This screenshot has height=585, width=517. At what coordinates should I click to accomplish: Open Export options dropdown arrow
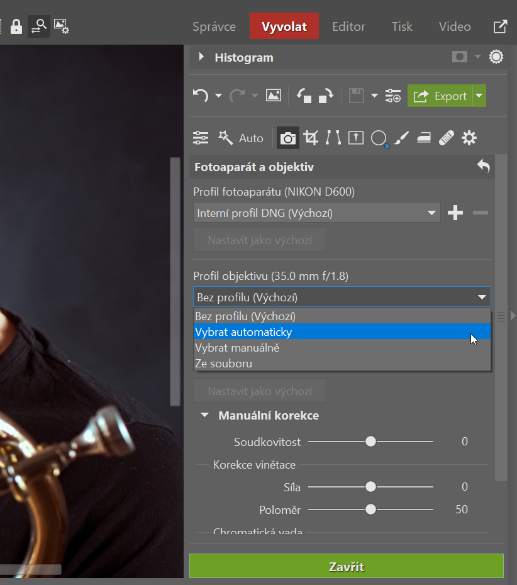tap(479, 96)
